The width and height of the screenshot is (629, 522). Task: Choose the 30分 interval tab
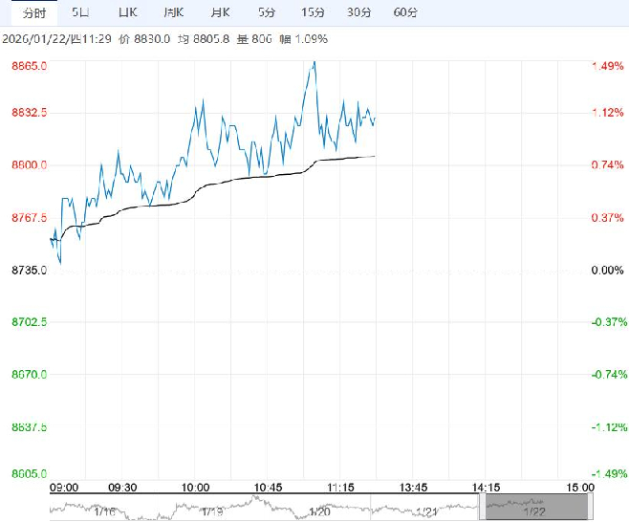tap(359, 12)
